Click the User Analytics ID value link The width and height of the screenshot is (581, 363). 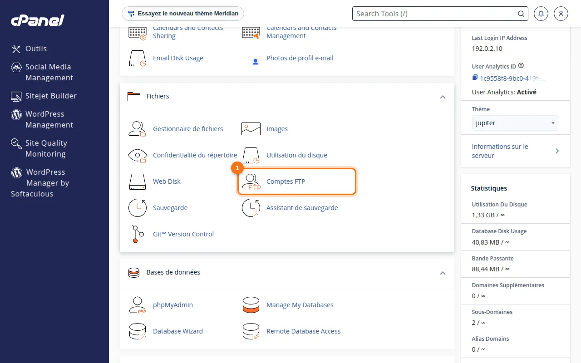tap(512, 78)
